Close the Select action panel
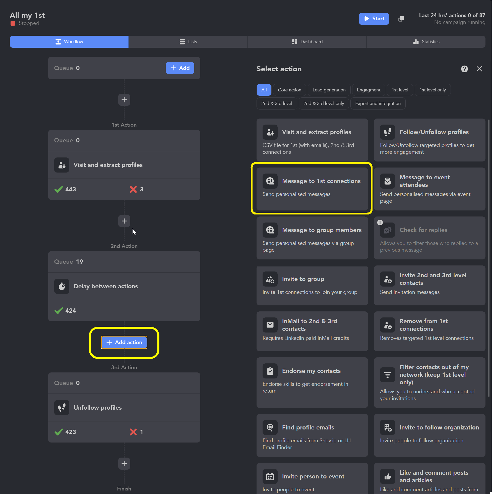This screenshot has height=494, width=492. (479, 69)
